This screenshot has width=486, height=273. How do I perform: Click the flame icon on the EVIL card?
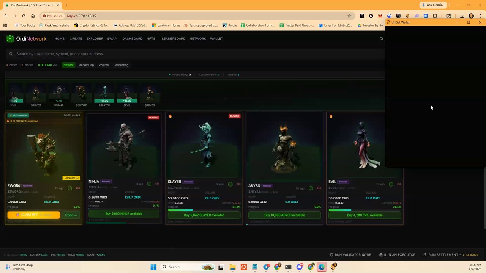pyautogui.click(x=331, y=116)
